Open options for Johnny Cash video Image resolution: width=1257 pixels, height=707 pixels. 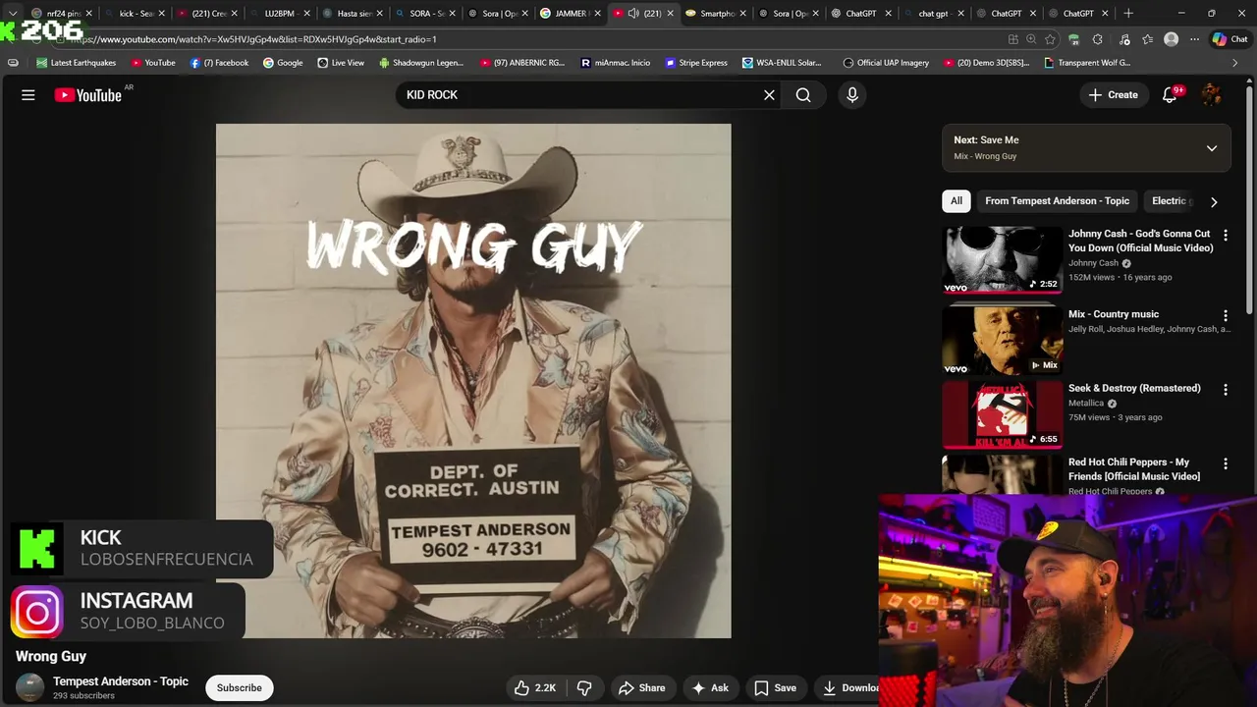(1226, 236)
